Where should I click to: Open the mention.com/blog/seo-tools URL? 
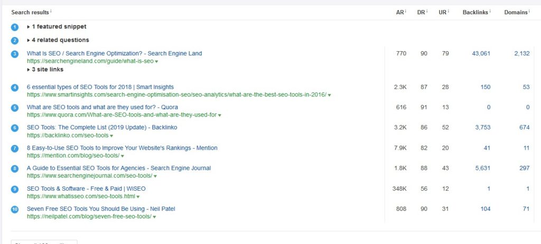pyautogui.click(x=73, y=156)
